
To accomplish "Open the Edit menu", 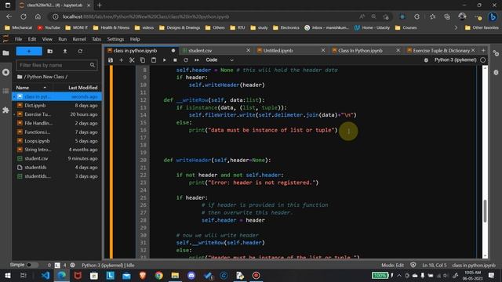I will 32,39.
